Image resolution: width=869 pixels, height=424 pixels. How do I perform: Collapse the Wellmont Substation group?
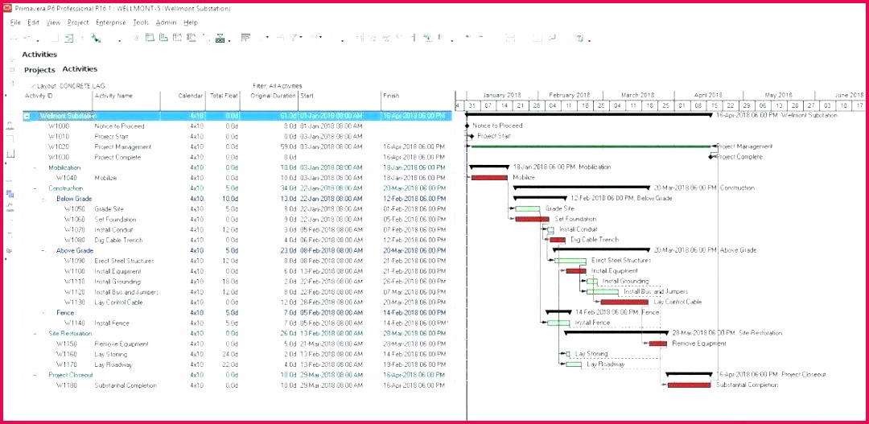[x=27, y=116]
